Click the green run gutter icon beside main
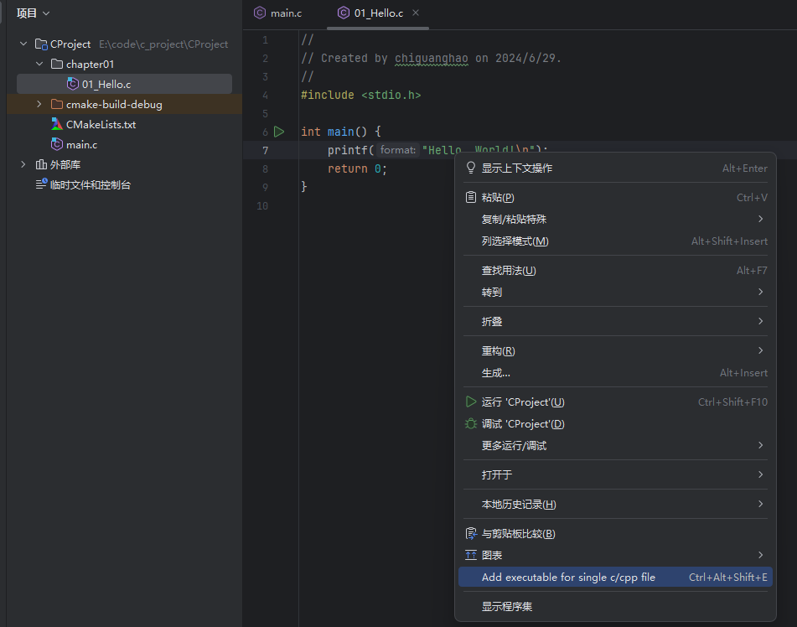797x627 pixels. tap(279, 132)
